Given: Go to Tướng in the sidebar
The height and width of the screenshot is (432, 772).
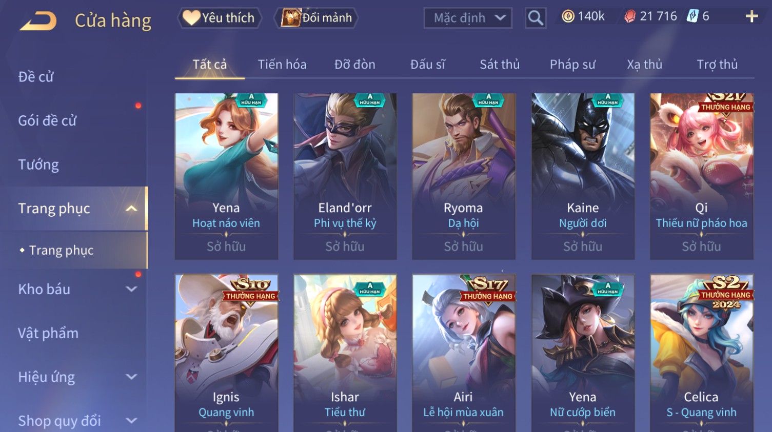Looking at the screenshot, I should (38, 164).
